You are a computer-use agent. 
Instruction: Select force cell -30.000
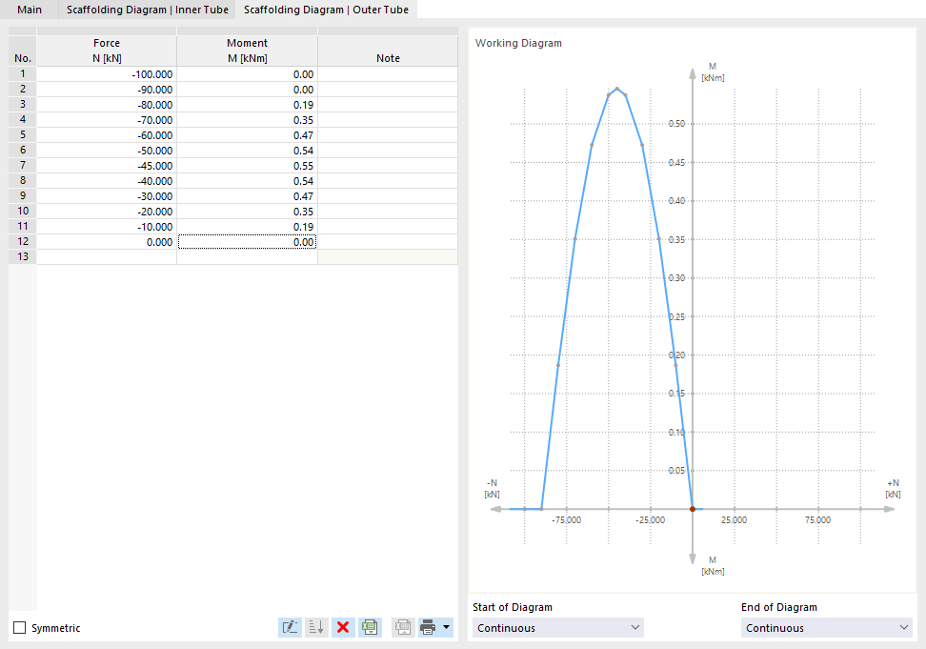pos(107,196)
